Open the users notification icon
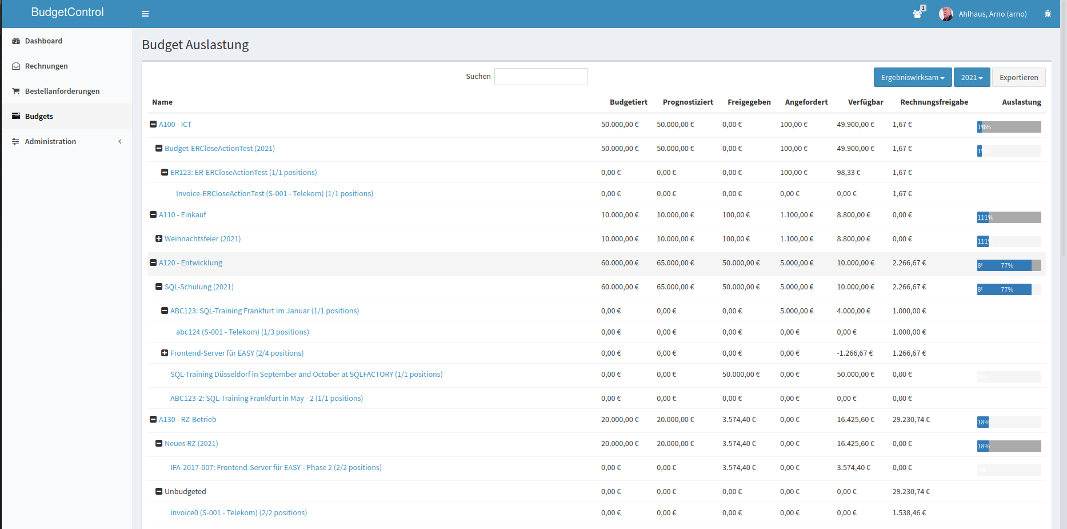1067x529 pixels. 918,13
